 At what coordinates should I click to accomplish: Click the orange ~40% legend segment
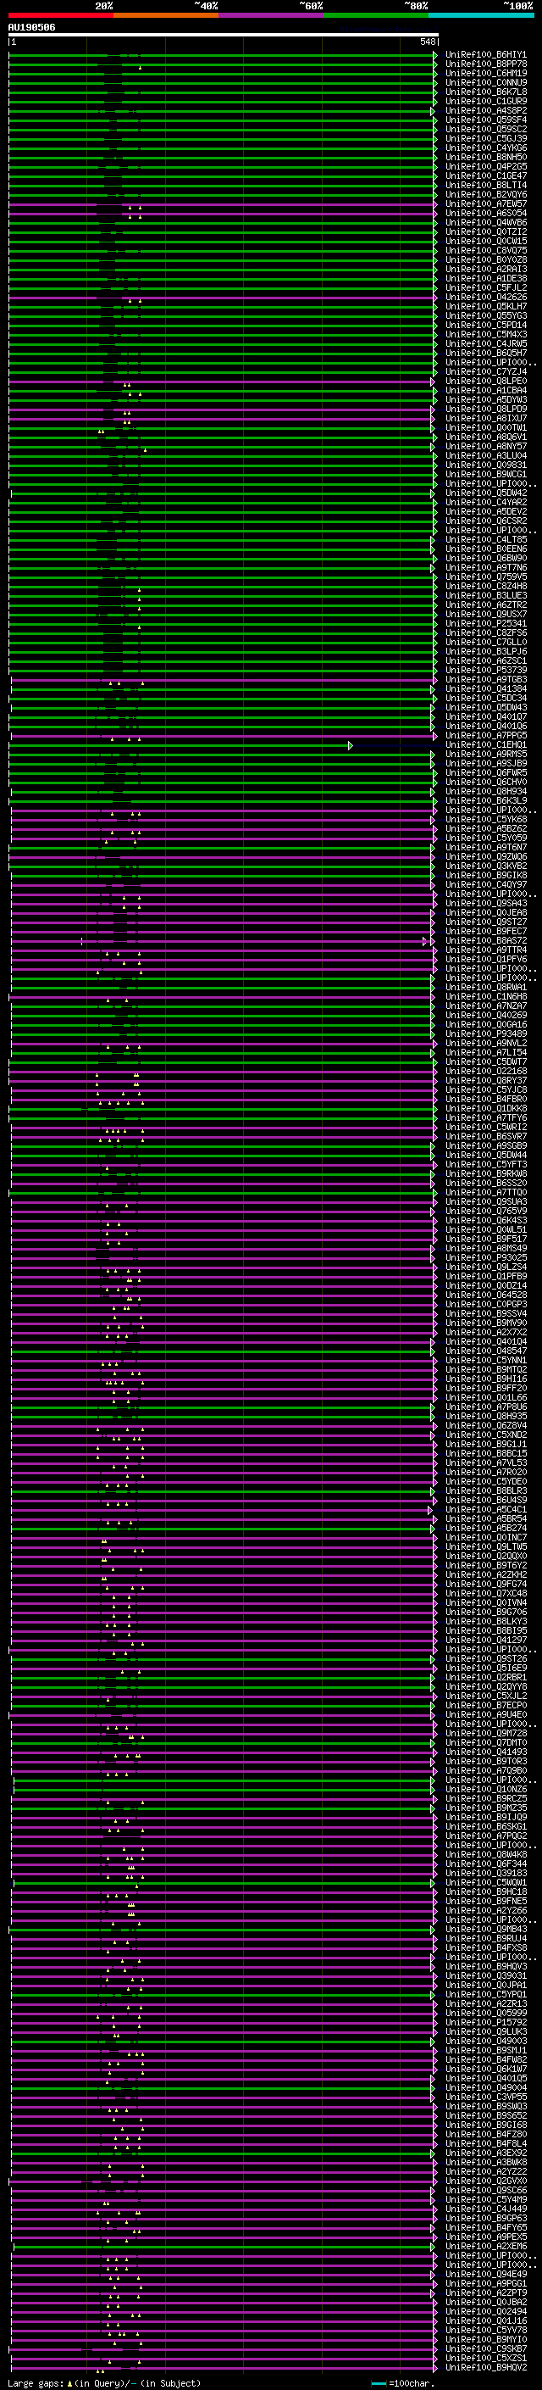[166, 15]
